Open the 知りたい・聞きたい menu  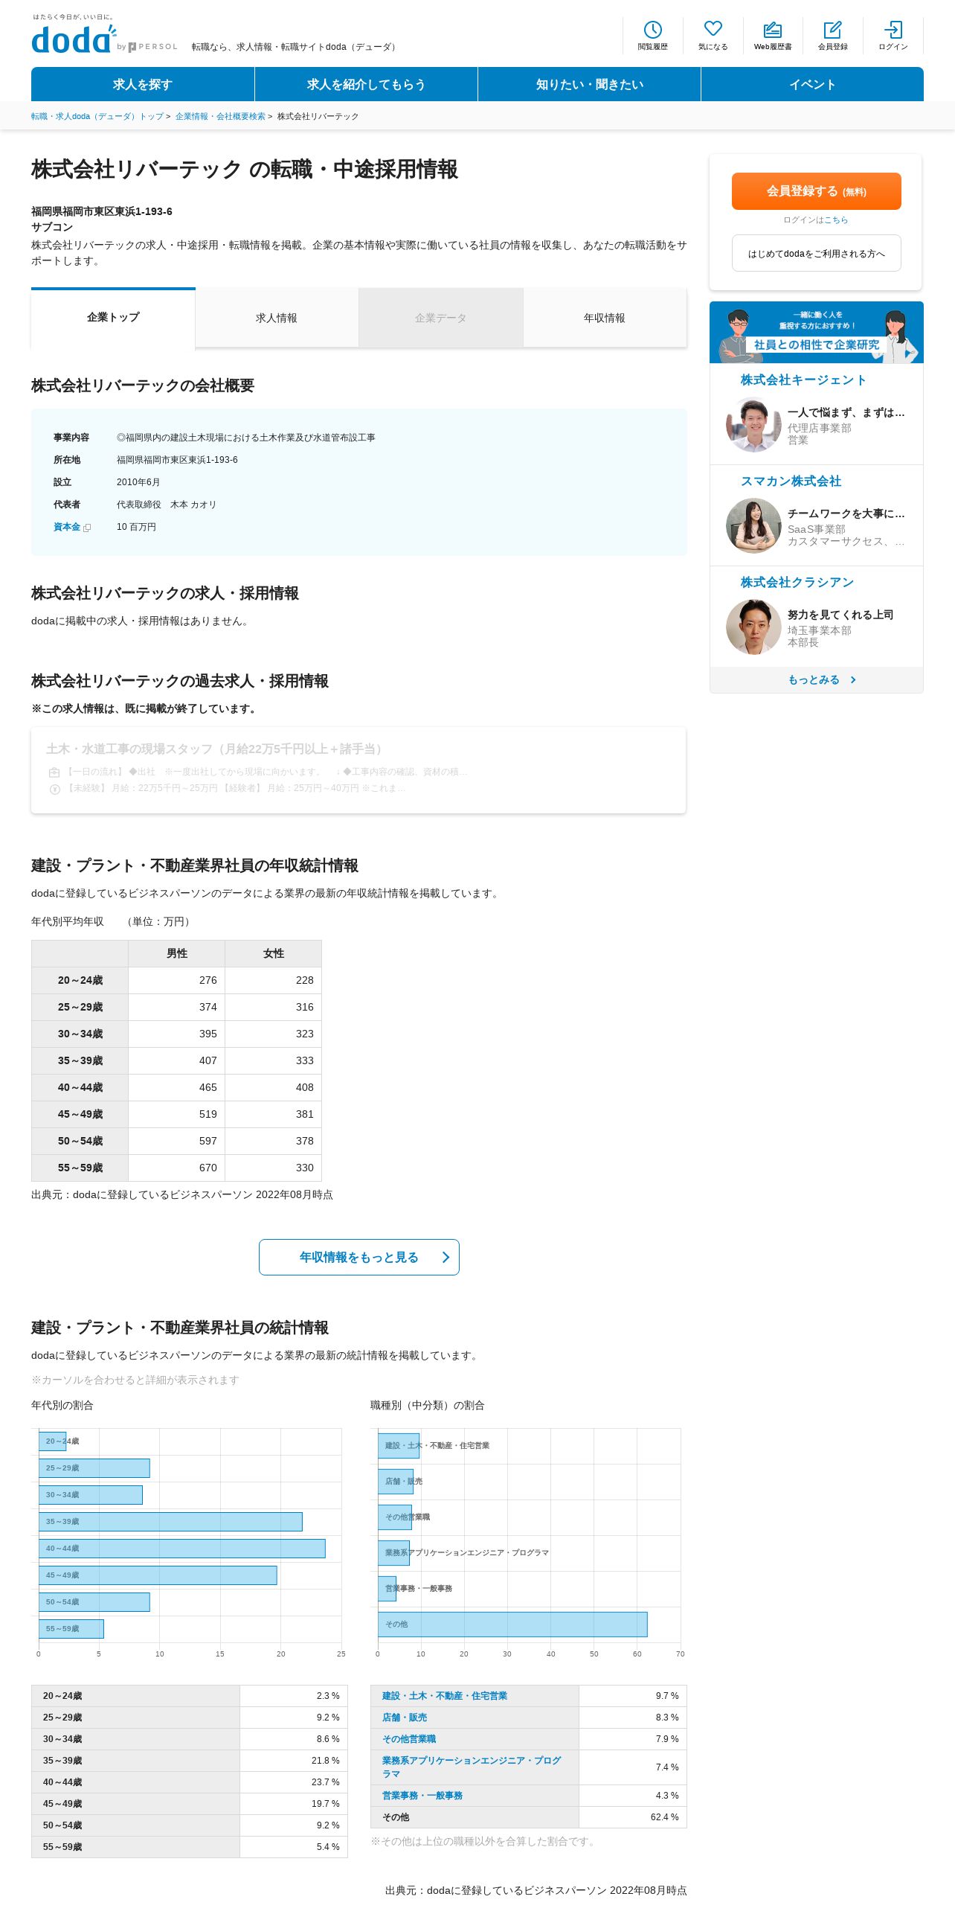(x=589, y=84)
